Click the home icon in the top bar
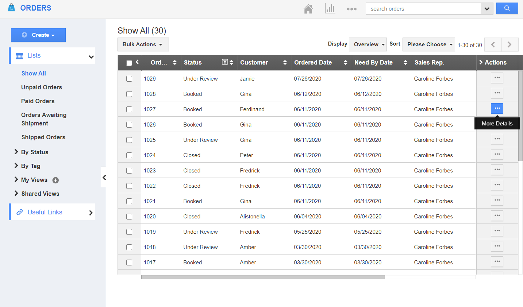Screen dimensions: 523x307 pos(308,8)
